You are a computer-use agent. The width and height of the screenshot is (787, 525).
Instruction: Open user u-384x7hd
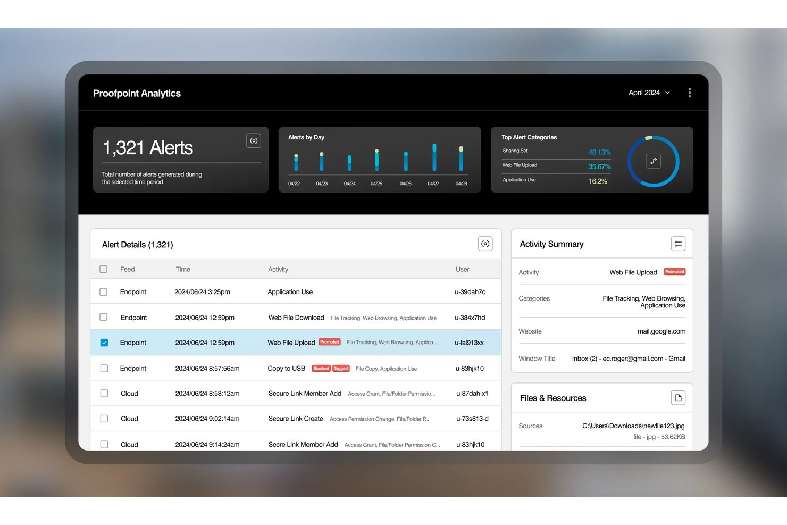pos(470,318)
